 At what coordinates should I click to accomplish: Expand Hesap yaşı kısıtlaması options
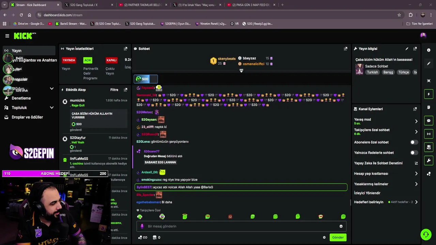pos(416,174)
